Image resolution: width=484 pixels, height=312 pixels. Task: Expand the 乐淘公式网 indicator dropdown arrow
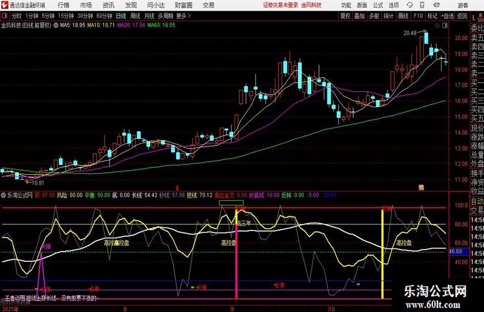(x=4, y=195)
